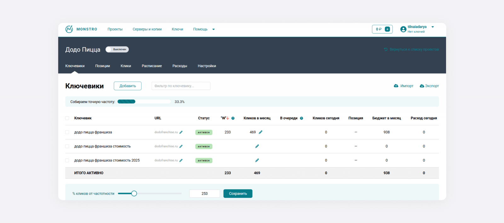The width and height of the screenshot is (504, 223).
Task: Open the Расписание tab
Action: 152,66
